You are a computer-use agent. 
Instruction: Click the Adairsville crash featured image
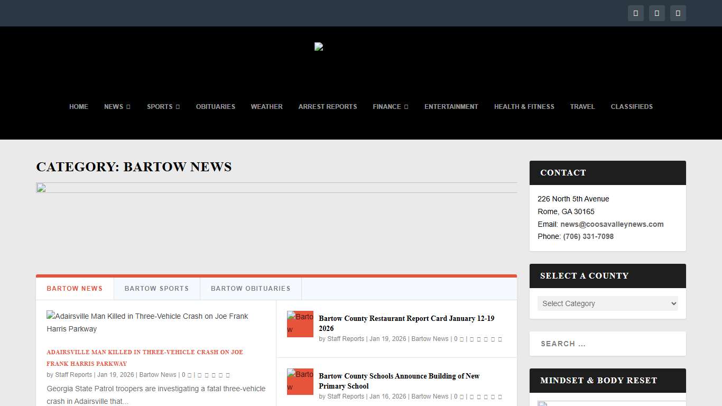147,322
